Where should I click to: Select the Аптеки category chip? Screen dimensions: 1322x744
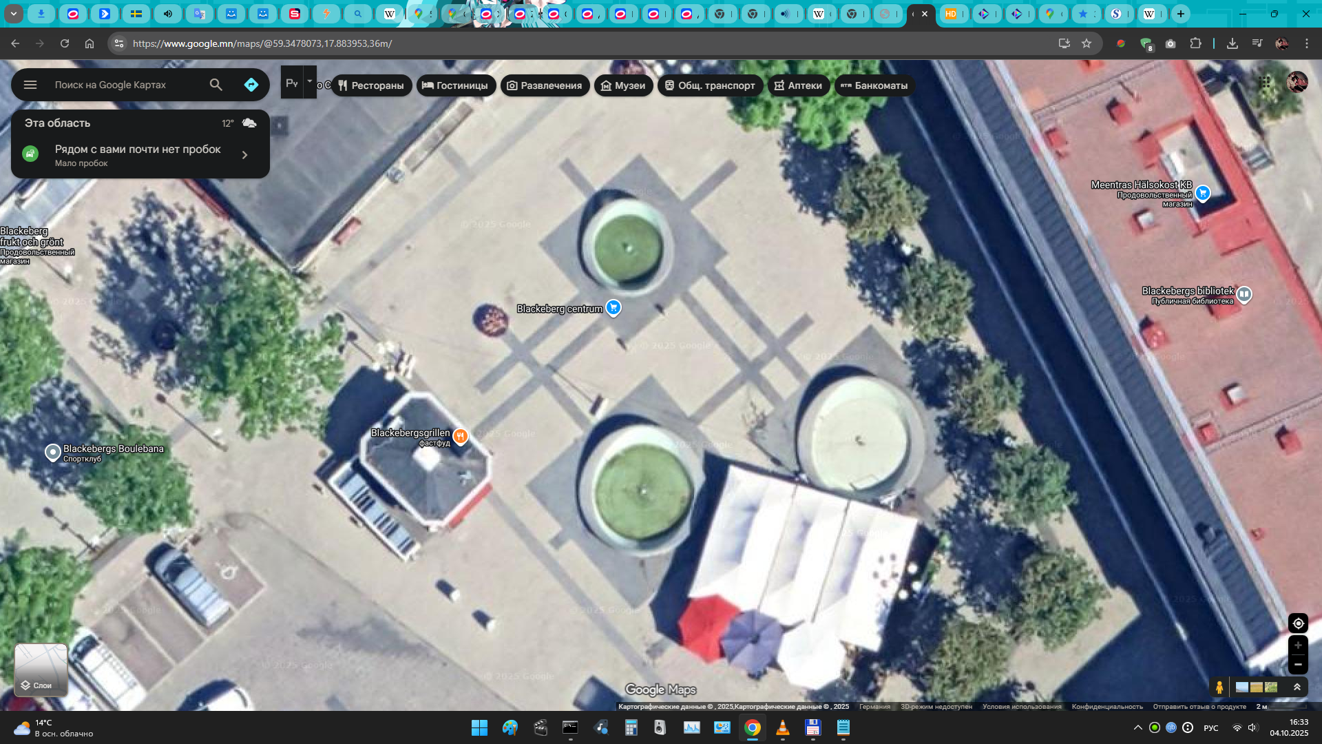point(798,85)
